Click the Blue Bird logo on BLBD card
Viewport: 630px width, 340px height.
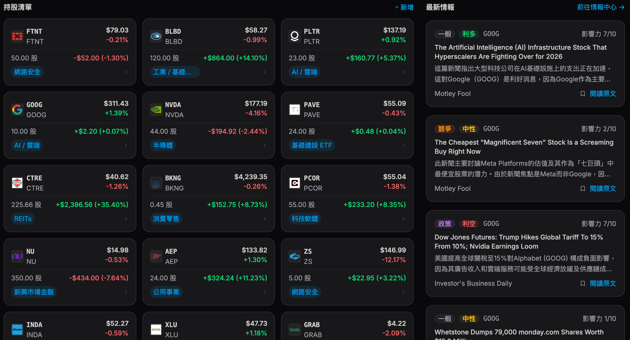(156, 36)
